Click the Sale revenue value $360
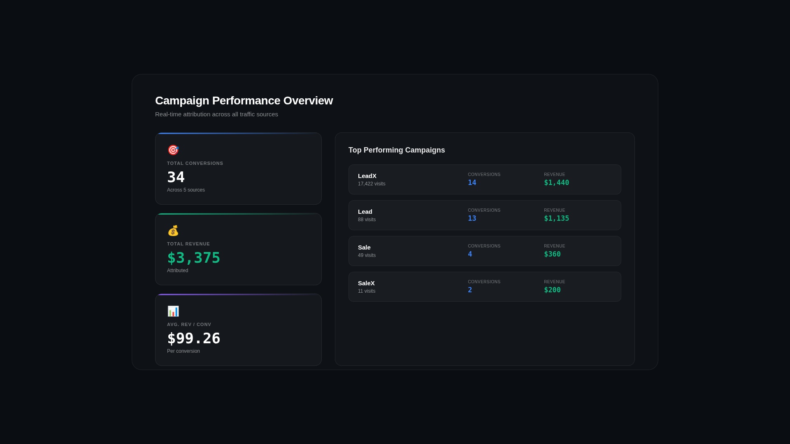 coord(552,254)
